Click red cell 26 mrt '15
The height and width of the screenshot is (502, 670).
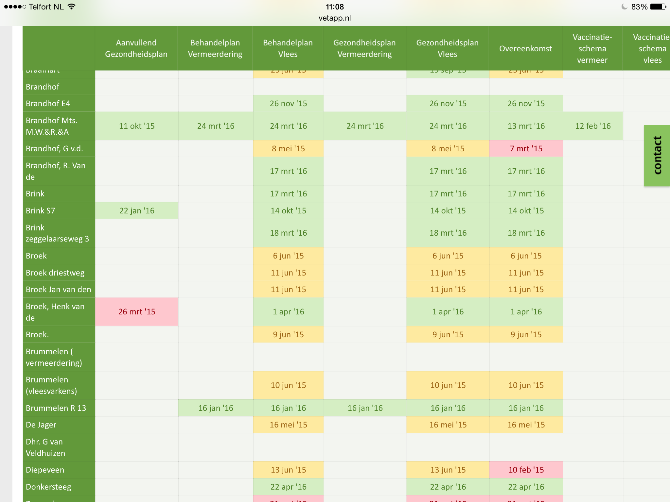[137, 312]
